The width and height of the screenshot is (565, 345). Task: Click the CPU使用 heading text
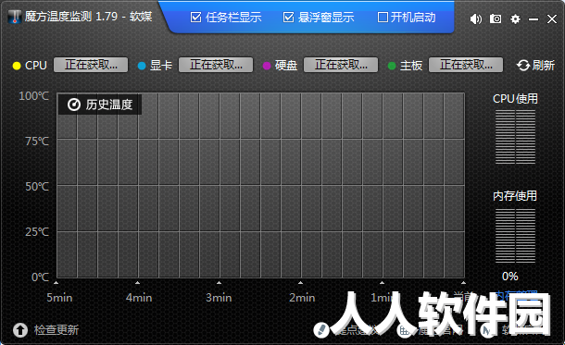515,99
